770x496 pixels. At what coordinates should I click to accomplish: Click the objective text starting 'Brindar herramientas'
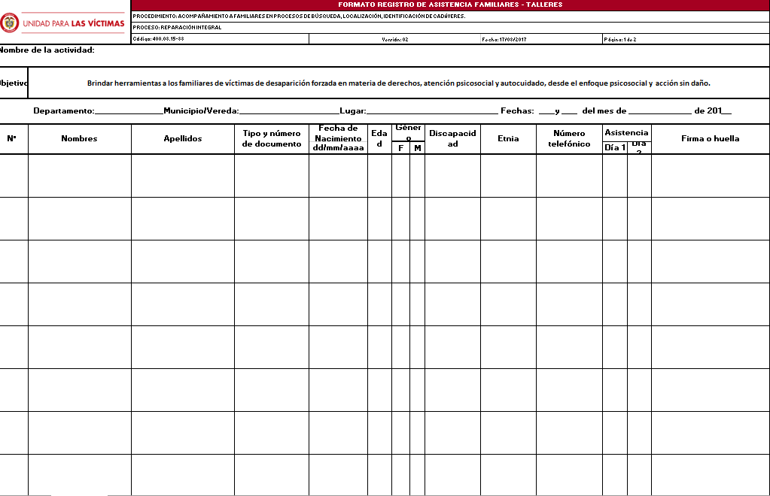(x=399, y=83)
